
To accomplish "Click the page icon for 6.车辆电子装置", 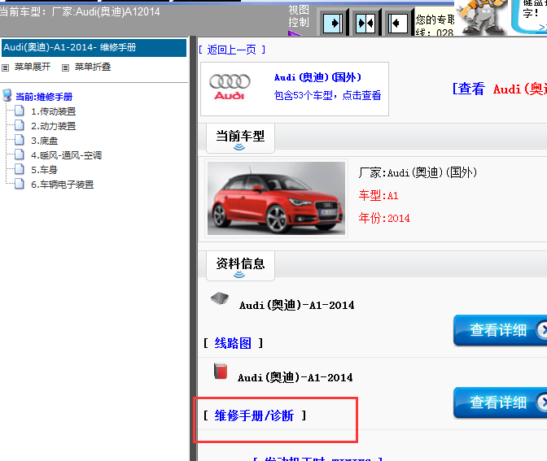I will [20, 184].
